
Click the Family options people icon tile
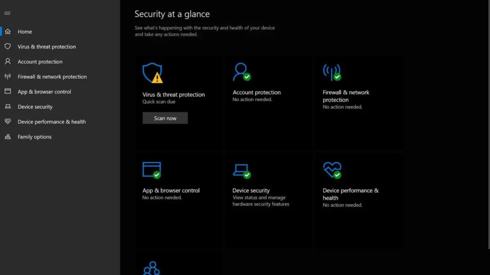tap(152, 268)
